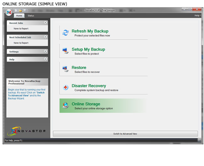Click the Restore computer icon
This screenshot has height=166, width=204.
point(65,69)
